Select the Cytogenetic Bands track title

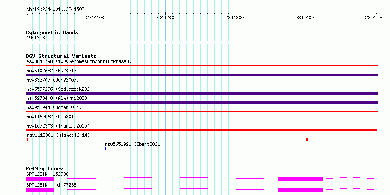[52, 32]
